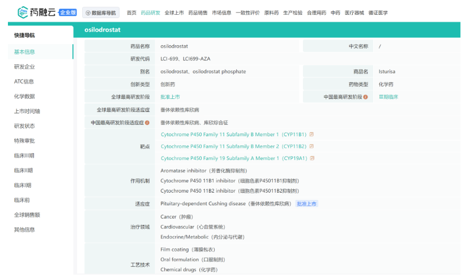Select 基本信息 in quick navigation
Screen dimensions: 461x278
[24, 52]
